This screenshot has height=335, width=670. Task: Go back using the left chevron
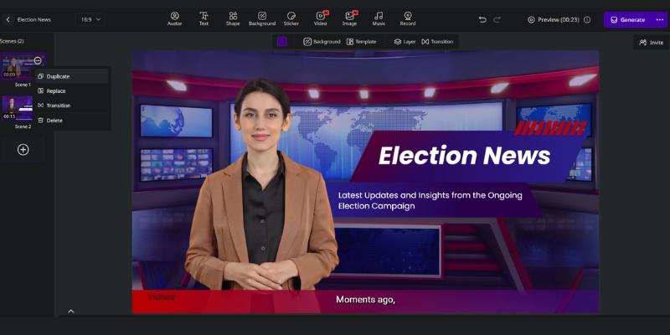[8, 19]
